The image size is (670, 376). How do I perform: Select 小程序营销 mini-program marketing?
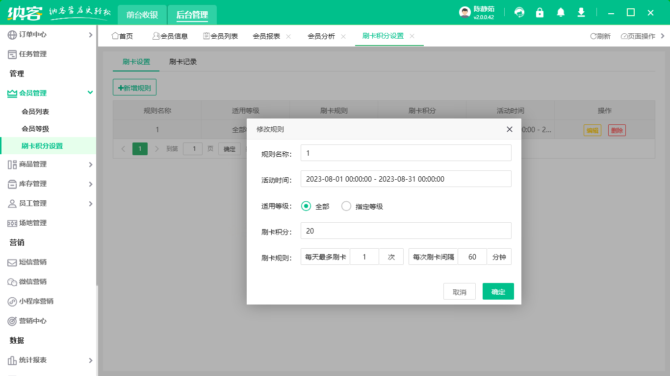click(x=11, y=302)
